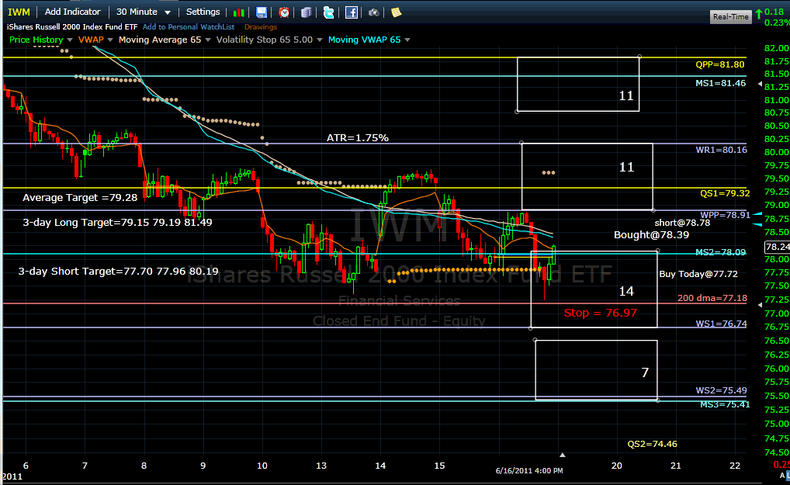Screen dimensions: 790x485
Task: Select the MS2=78.09 level label
Action: click(x=720, y=252)
